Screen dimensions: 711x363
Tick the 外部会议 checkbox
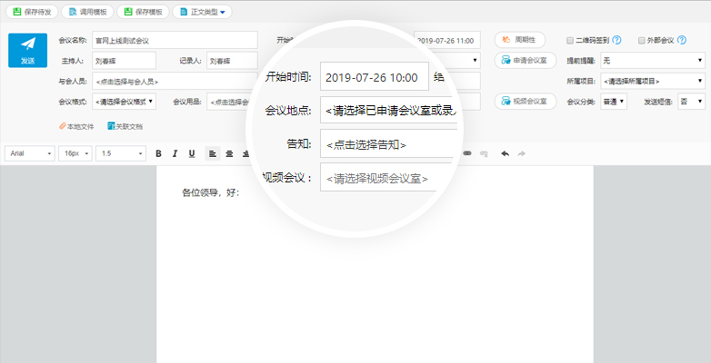[641, 41]
